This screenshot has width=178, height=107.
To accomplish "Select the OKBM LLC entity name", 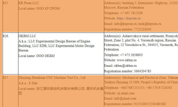I will [27, 36].
